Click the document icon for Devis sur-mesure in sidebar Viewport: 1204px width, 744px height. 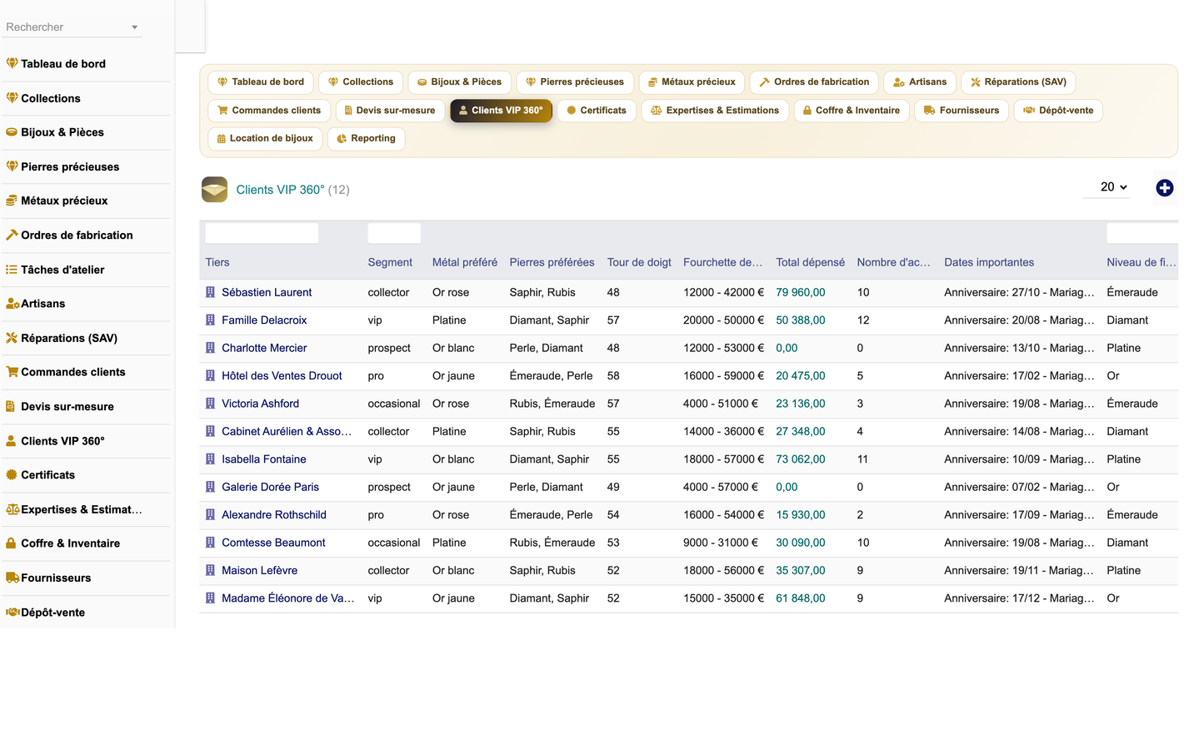click(11, 406)
